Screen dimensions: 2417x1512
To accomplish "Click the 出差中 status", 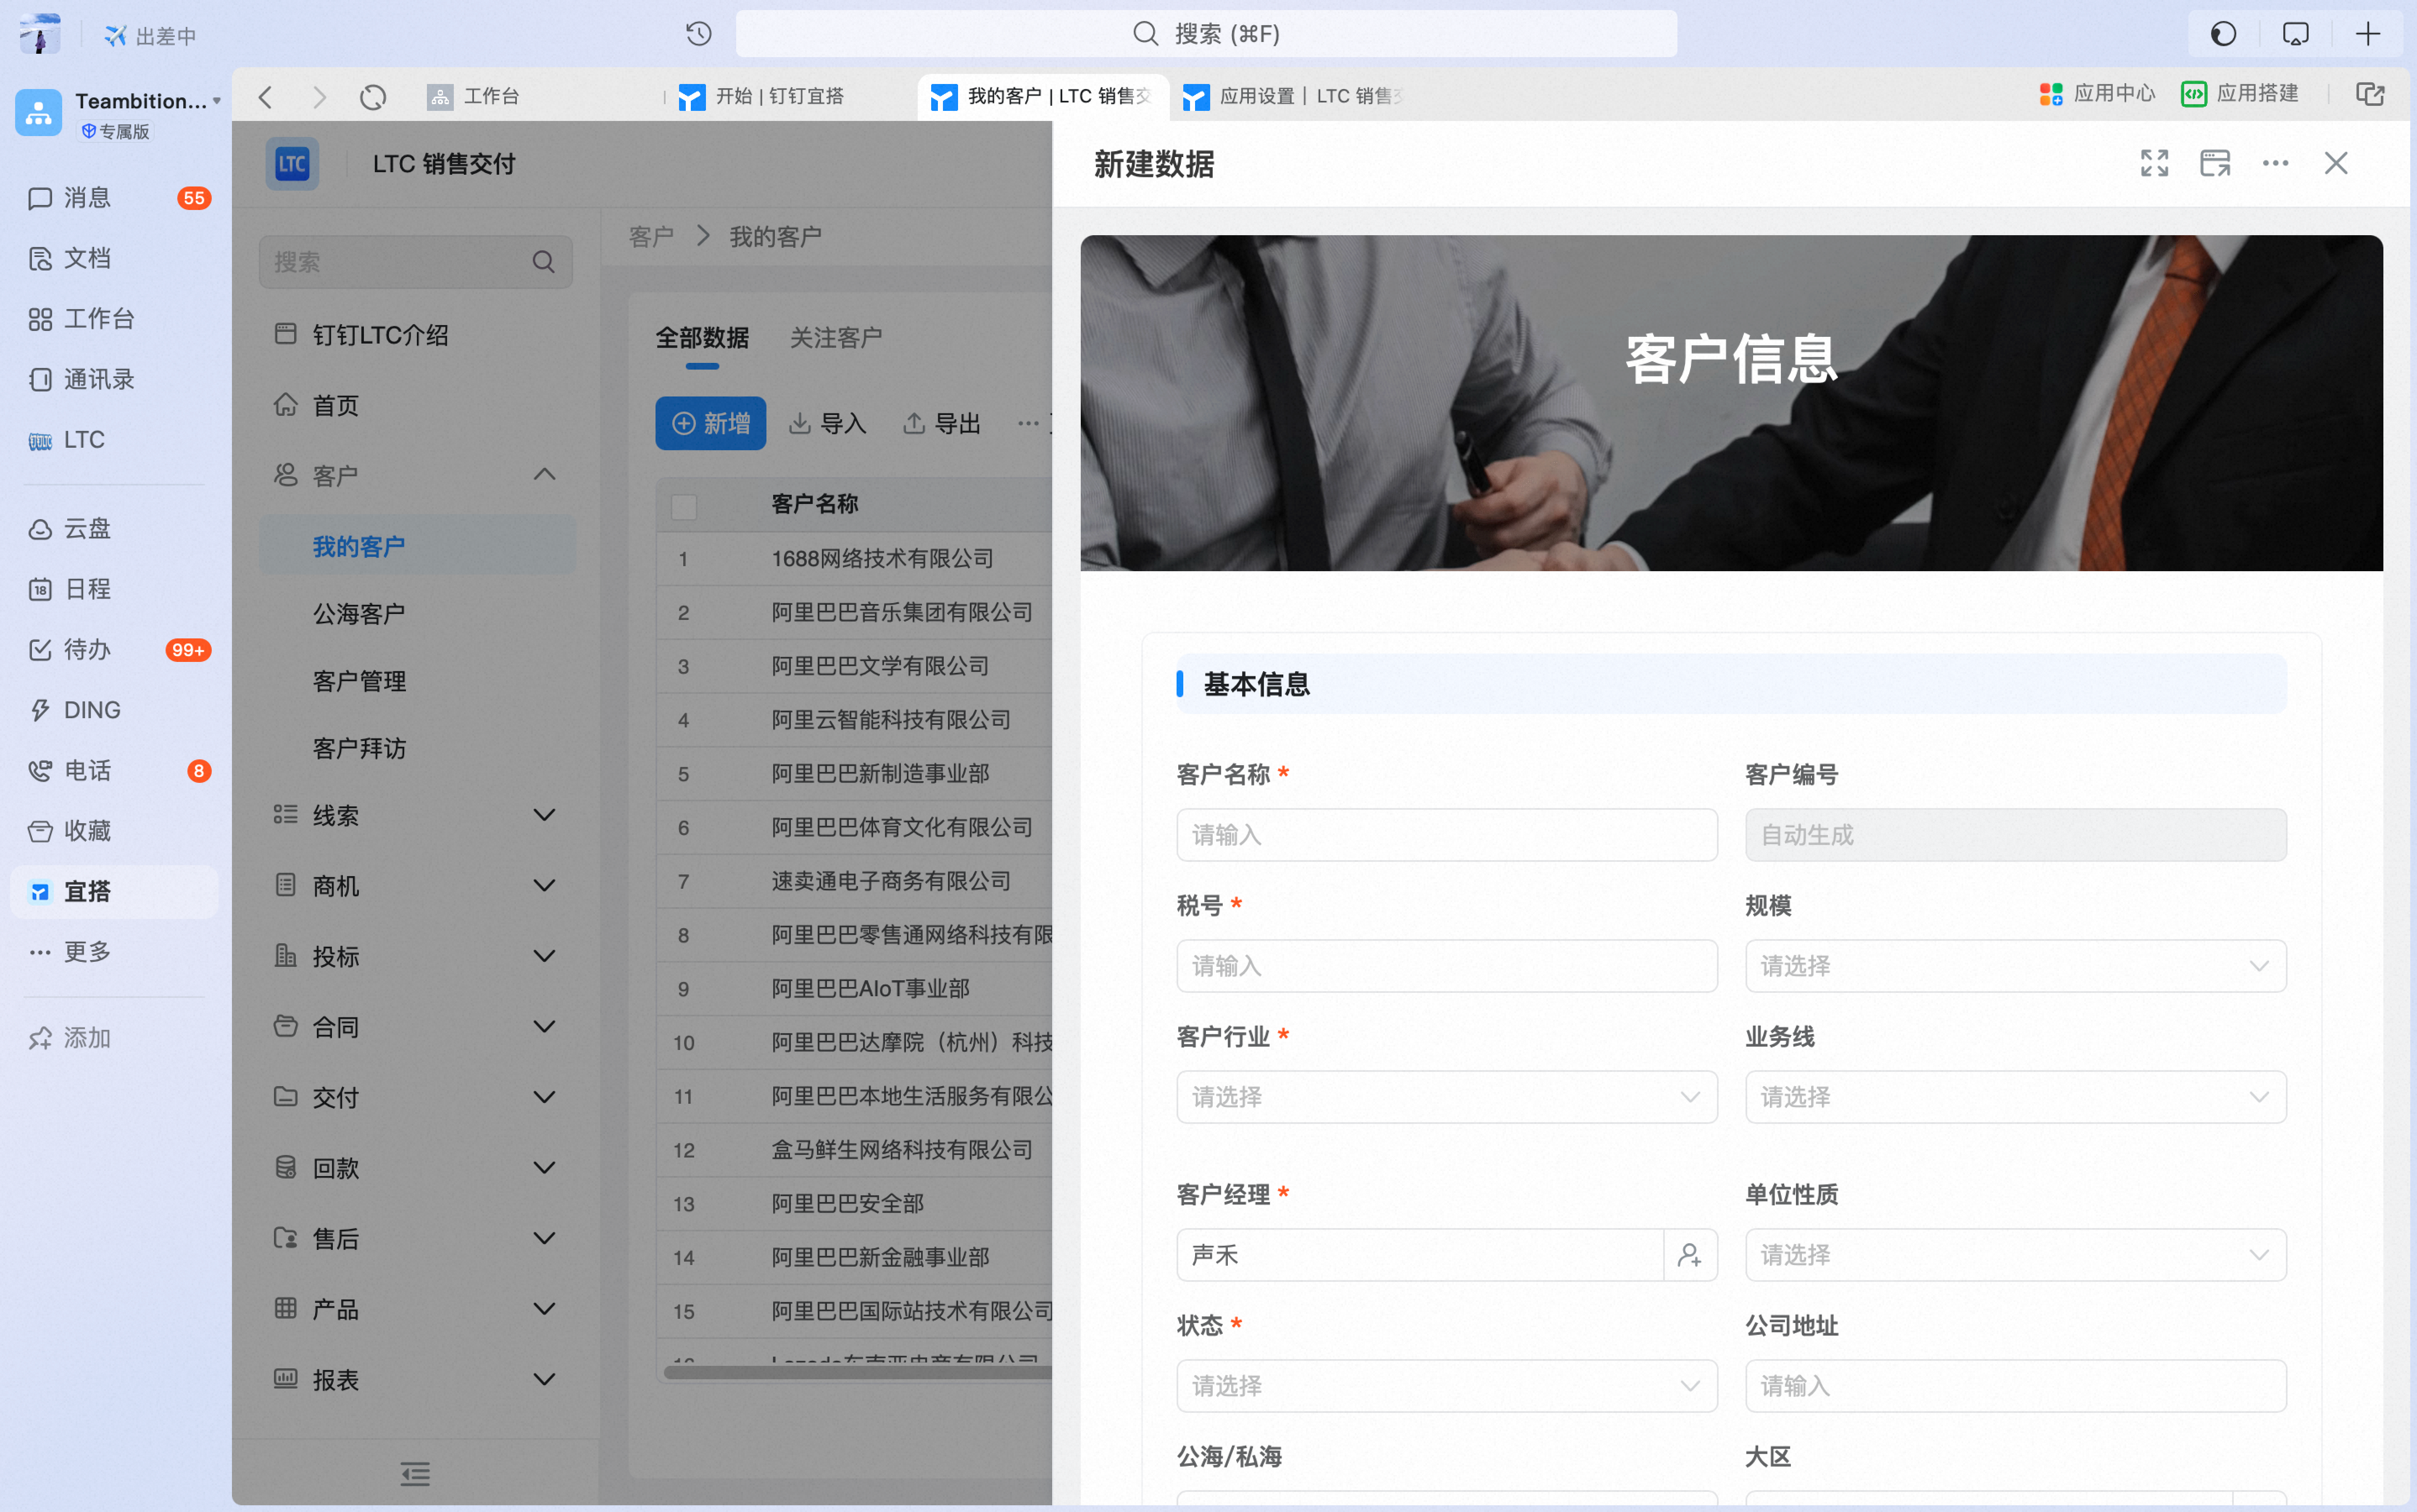I will pyautogui.click(x=150, y=36).
